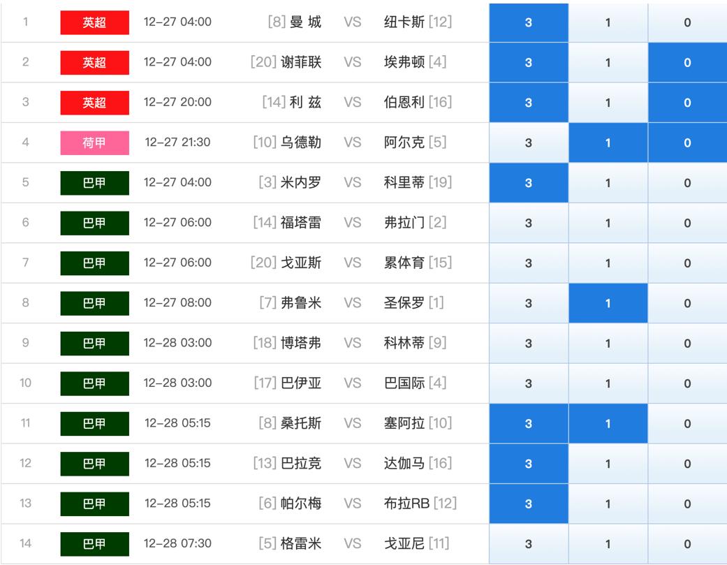The height and width of the screenshot is (565, 727).
Task: Deselect result 0 for 利兹 vs 伯恩利
Action: (688, 103)
